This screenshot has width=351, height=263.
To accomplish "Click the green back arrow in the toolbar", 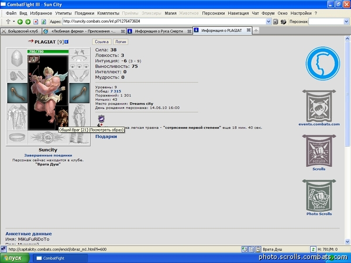I will click(x=20, y=22).
